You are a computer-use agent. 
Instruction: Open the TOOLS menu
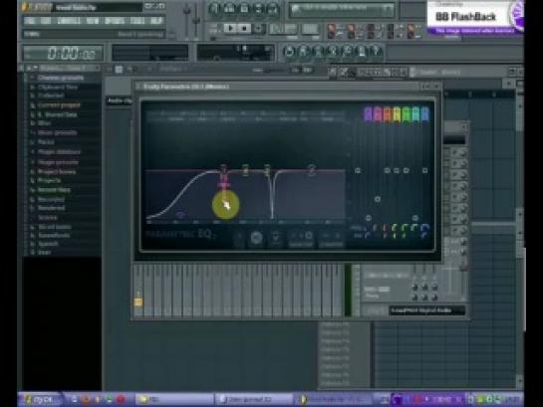click(x=137, y=21)
